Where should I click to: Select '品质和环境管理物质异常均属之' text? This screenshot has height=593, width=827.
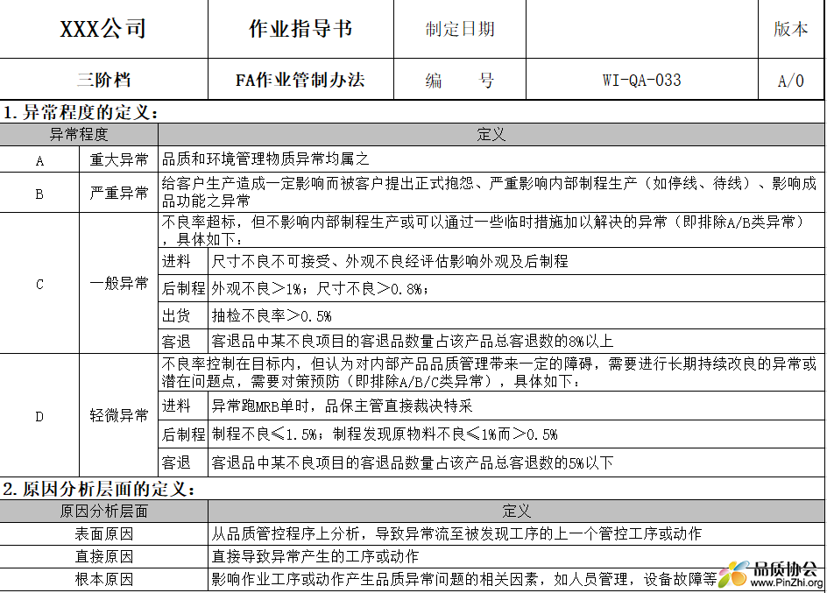pyautogui.click(x=265, y=159)
